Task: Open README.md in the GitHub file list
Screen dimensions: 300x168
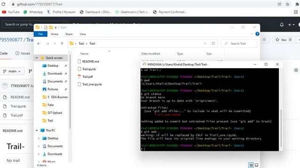Action: 20,97
